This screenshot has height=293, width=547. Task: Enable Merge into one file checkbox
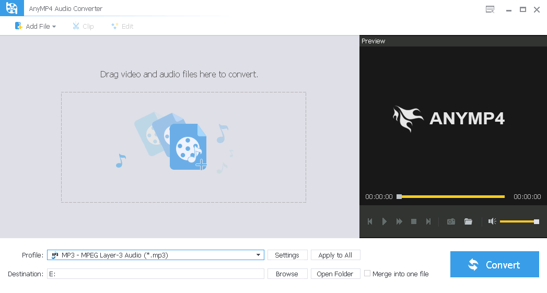click(367, 273)
